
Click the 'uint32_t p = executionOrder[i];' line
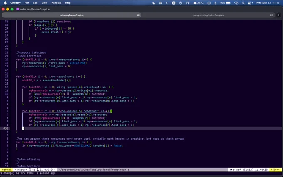(47, 80)
